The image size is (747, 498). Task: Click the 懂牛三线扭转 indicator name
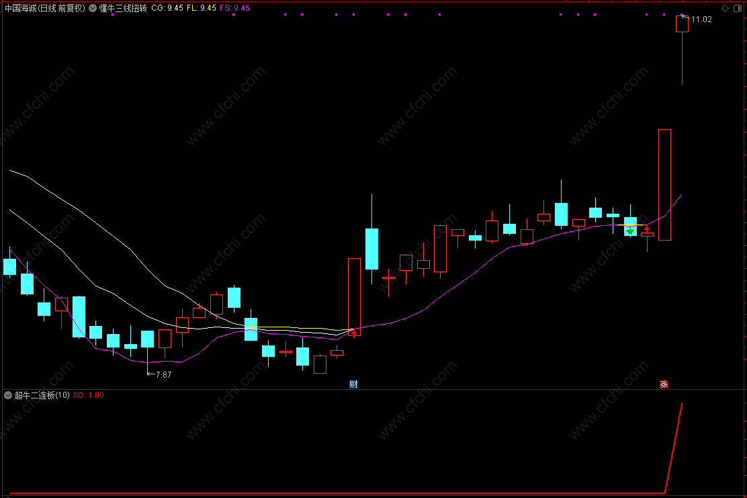(123, 8)
